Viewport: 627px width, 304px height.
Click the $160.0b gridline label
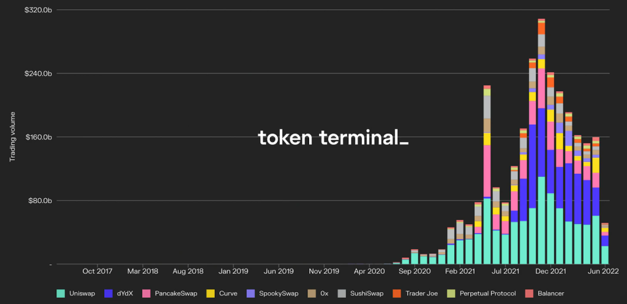[39, 137]
